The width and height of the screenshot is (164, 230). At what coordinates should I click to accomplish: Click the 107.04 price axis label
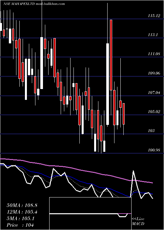[154, 92]
